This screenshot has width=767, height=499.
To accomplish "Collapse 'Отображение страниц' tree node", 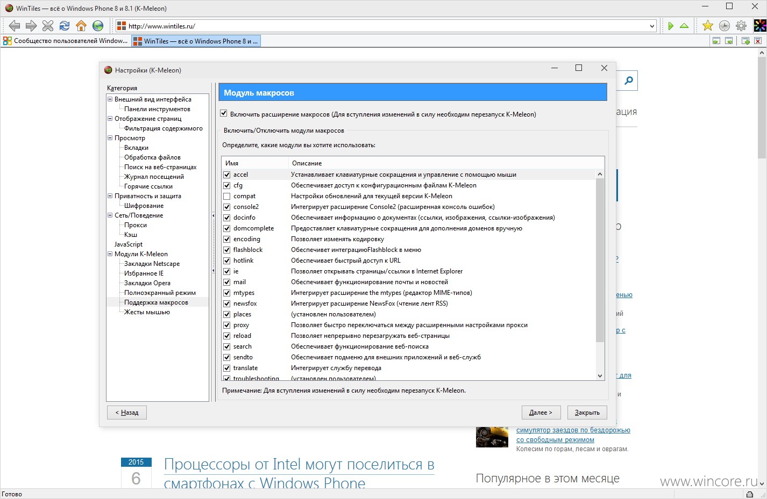I will coord(110,118).
